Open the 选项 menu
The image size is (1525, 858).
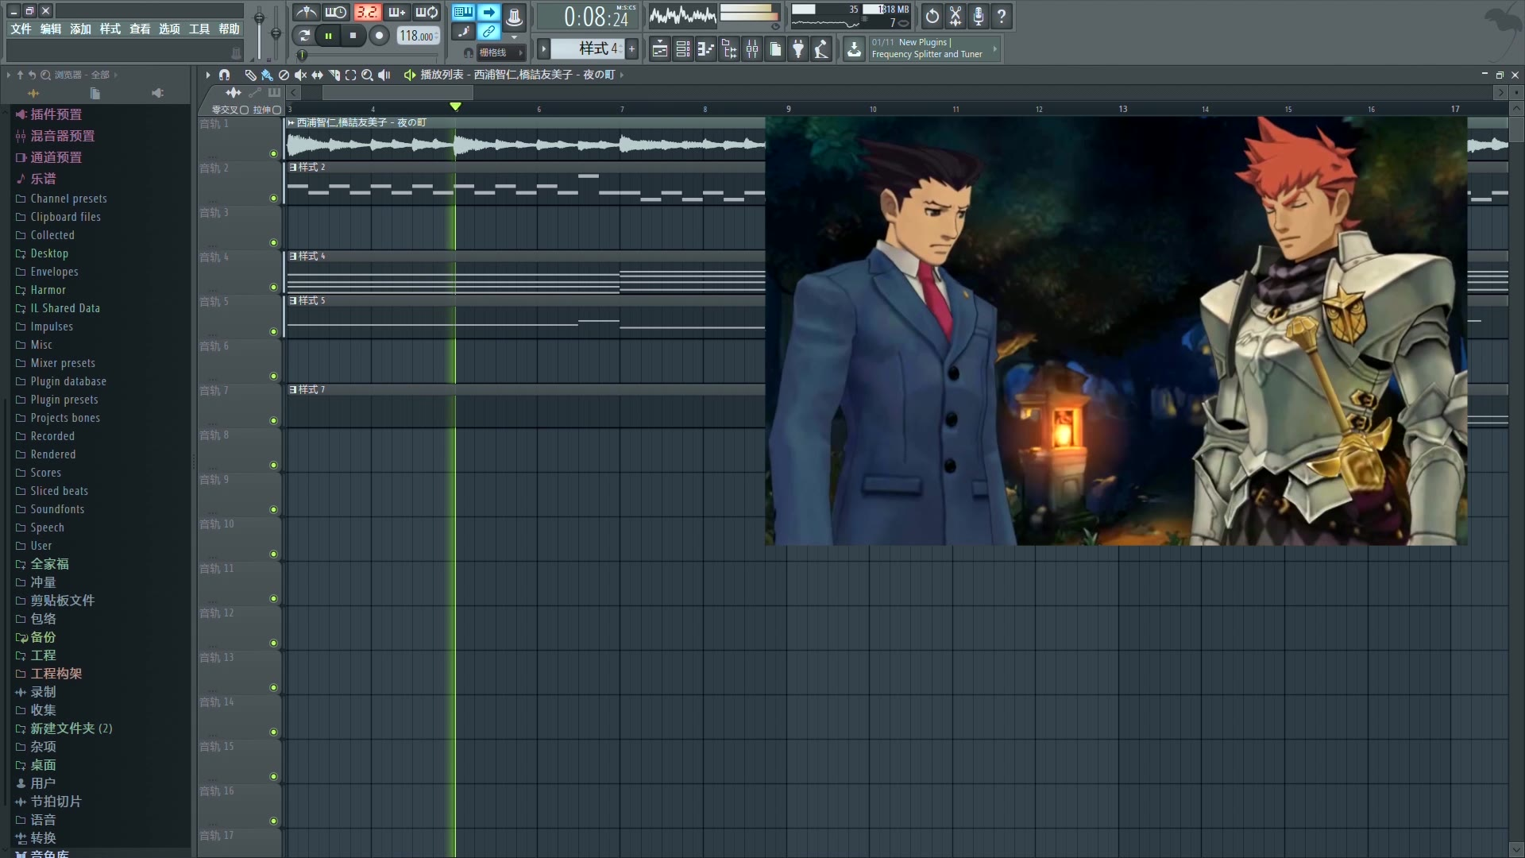(169, 29)
